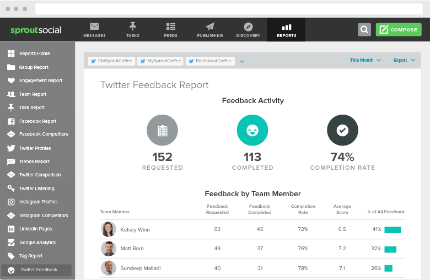Click Kelsey Winn's avatar
The width and height of the screenshot is (430, 280).
[x=109, y=229]
